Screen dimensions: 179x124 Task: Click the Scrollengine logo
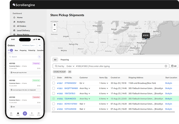point(24,5)
